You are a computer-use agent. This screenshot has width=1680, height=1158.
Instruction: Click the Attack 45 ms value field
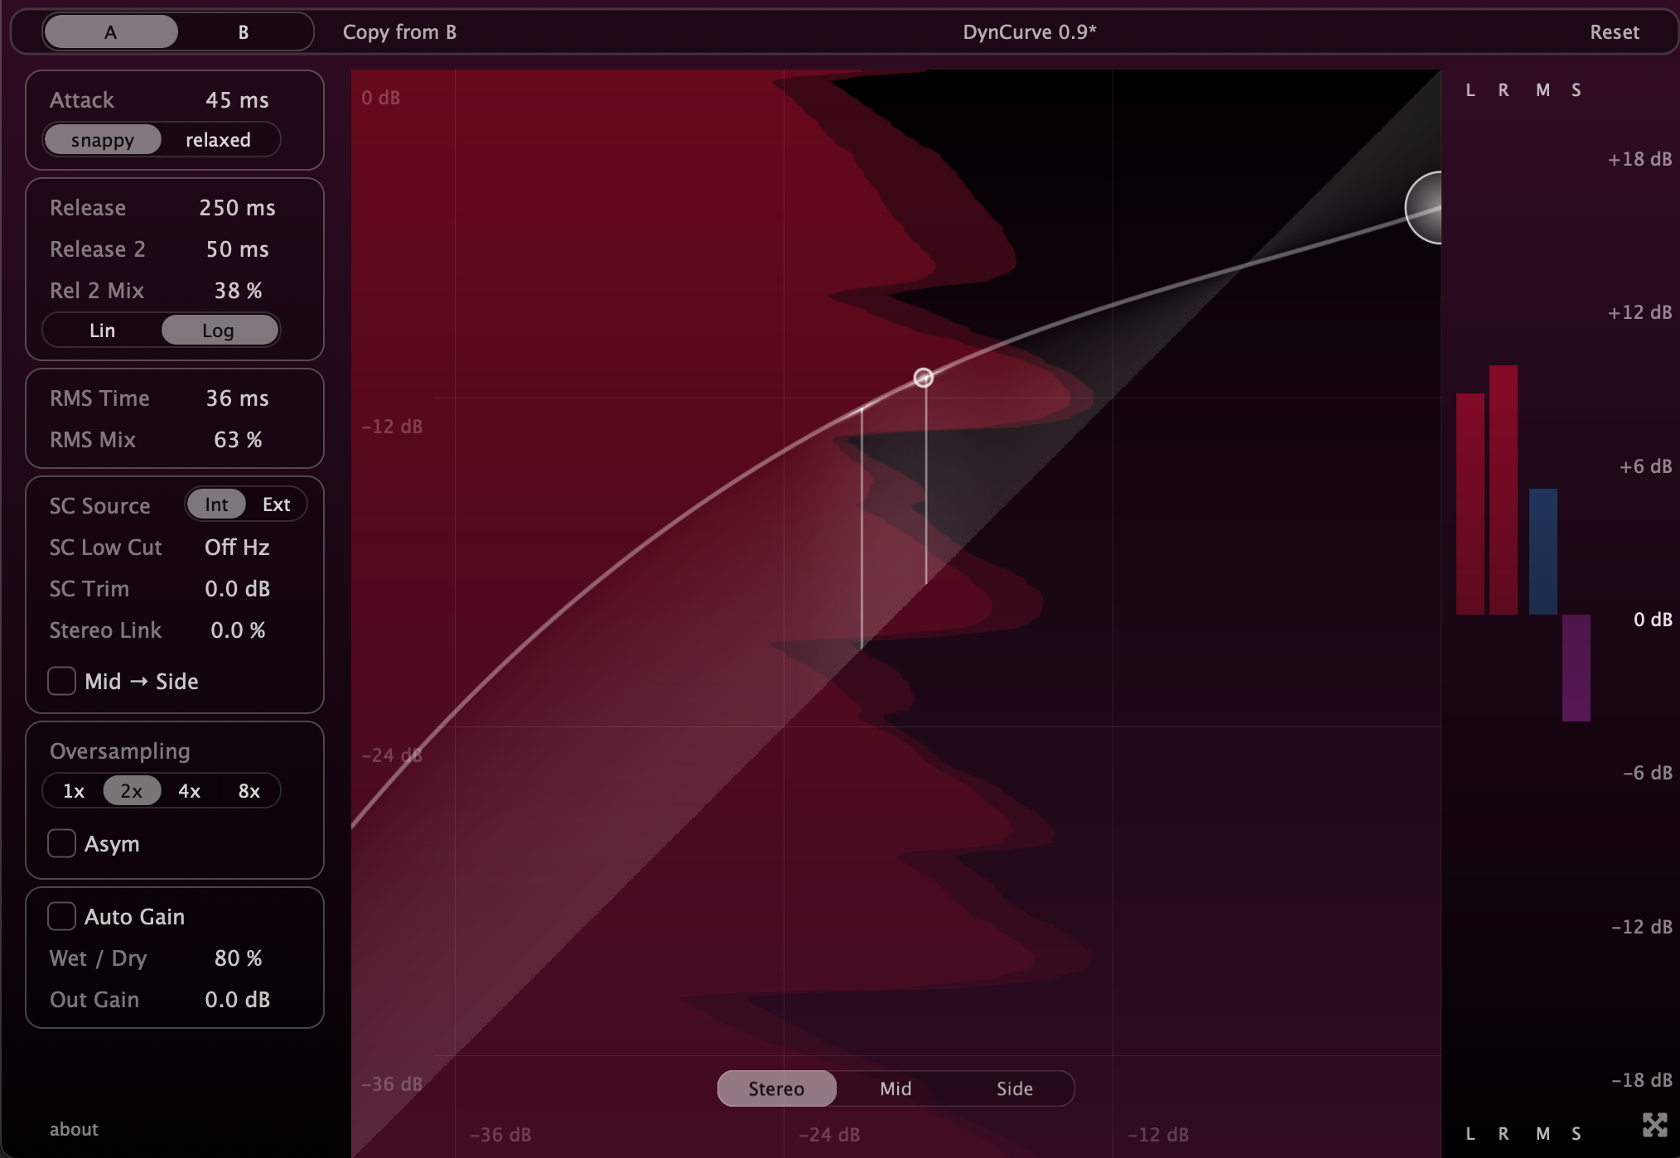click(x=237, y=100)
